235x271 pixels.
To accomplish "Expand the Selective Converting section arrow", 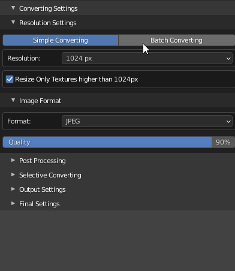I will (x=13, y=174).
